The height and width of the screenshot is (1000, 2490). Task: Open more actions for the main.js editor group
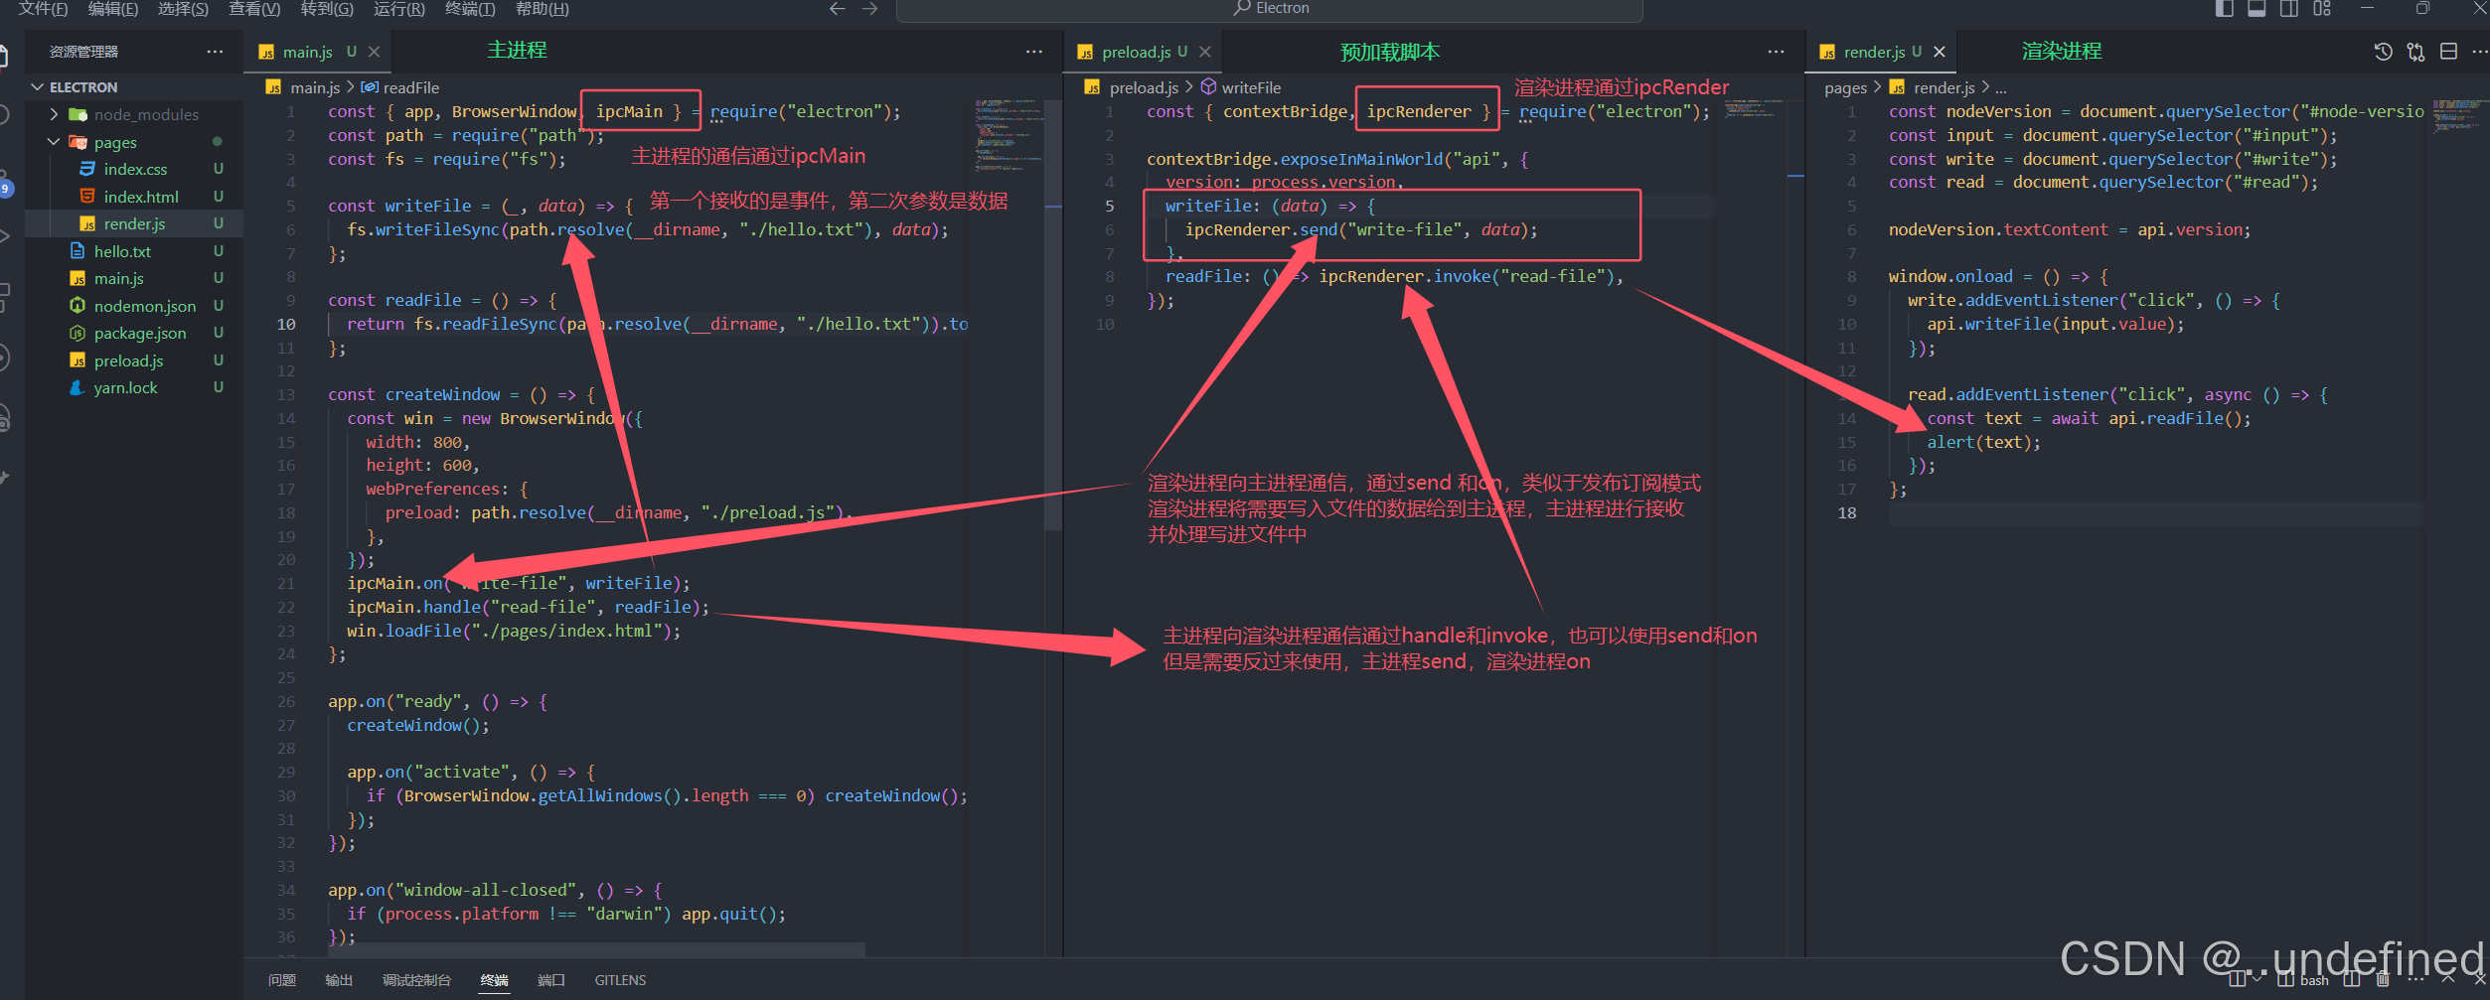pos(1033,52)
